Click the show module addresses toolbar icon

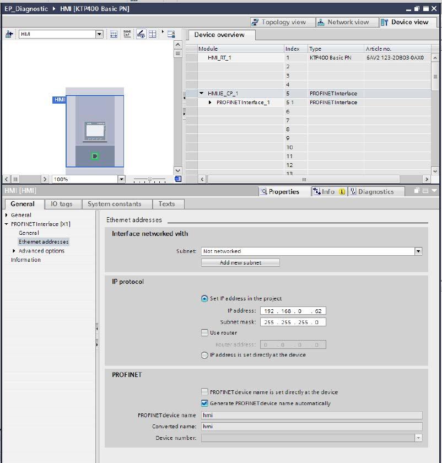pos(114,34)
